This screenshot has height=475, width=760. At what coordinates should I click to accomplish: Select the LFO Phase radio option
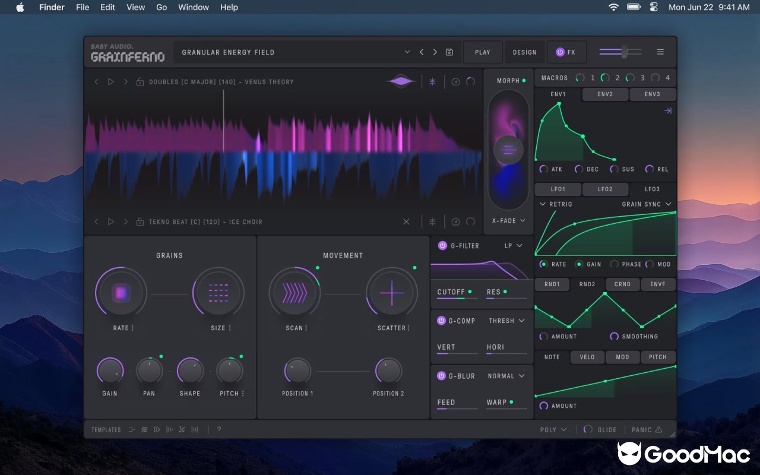[x=614, y=264]
